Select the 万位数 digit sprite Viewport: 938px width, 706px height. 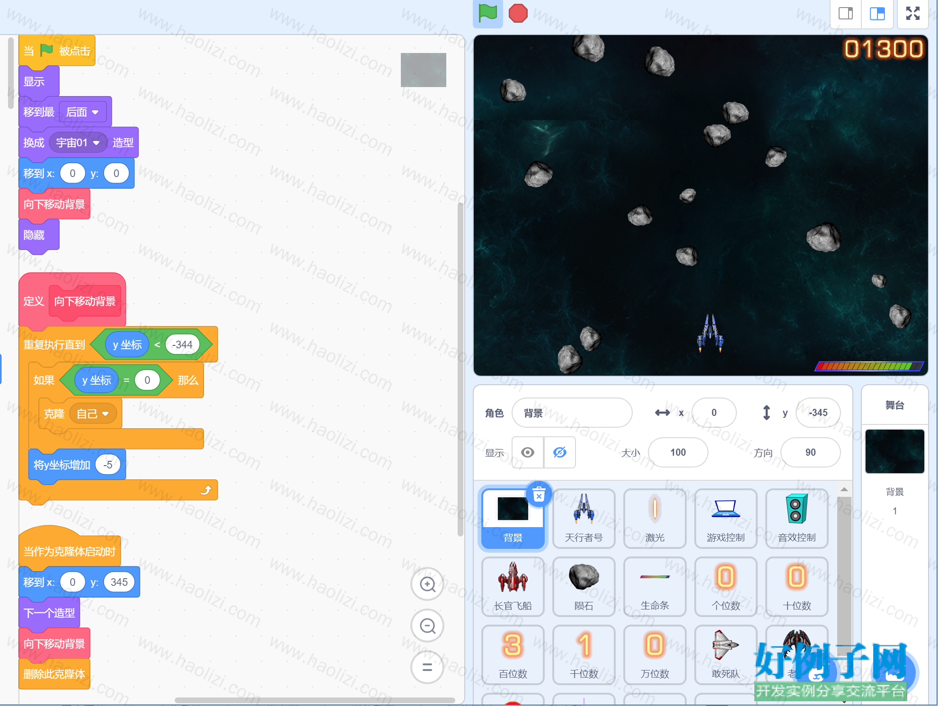pyautogui.click(x=655, y=655)
